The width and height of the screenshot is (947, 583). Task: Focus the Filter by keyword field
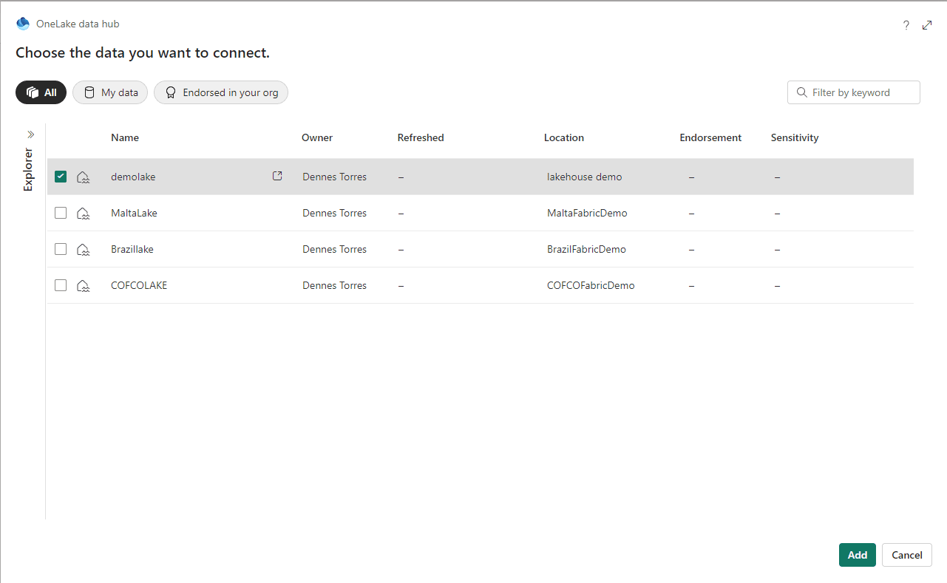[854, 92]
